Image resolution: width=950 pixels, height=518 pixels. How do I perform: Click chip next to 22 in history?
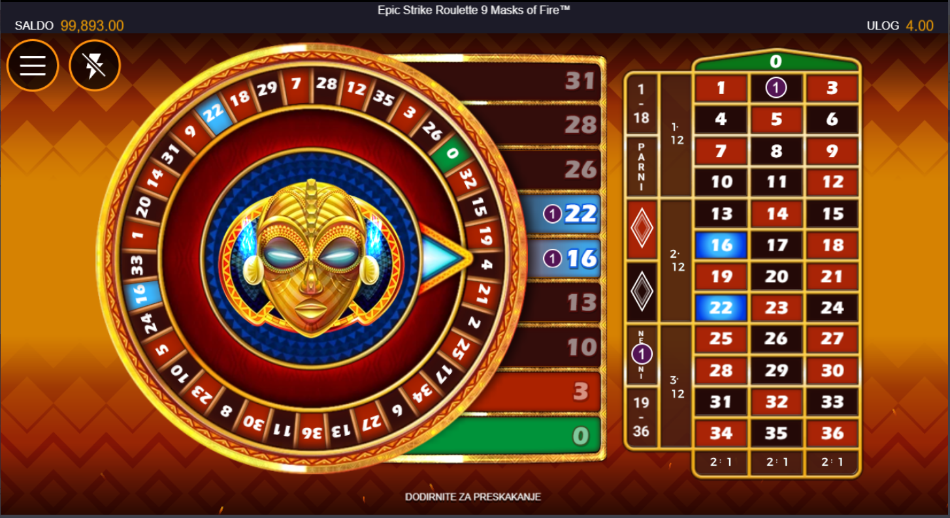click(x=553, y=214)
